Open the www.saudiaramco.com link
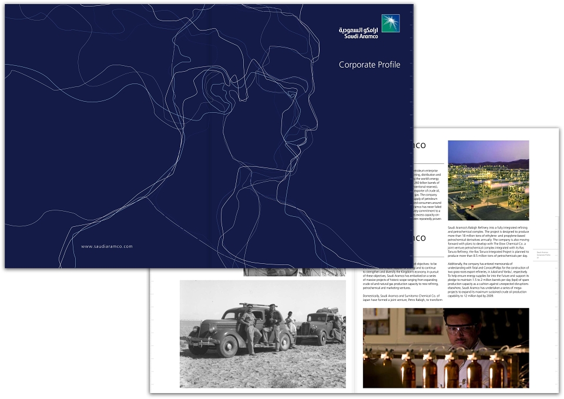Screen dimensions: 564x399 [x=107, y=246]
